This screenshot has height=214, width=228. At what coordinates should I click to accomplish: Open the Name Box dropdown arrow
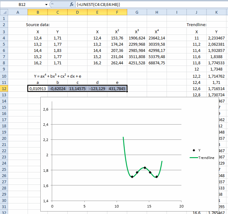pos(46,5)
